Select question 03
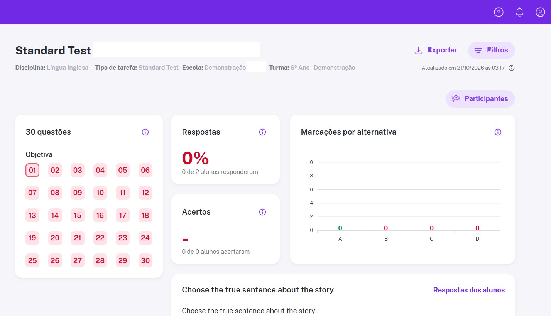The height and width of the screenshot is (316, 551). [78, 170]
